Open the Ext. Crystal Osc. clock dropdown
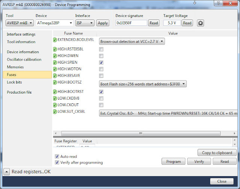Screen dimensions: 240x189 click(x=168, y=113)
